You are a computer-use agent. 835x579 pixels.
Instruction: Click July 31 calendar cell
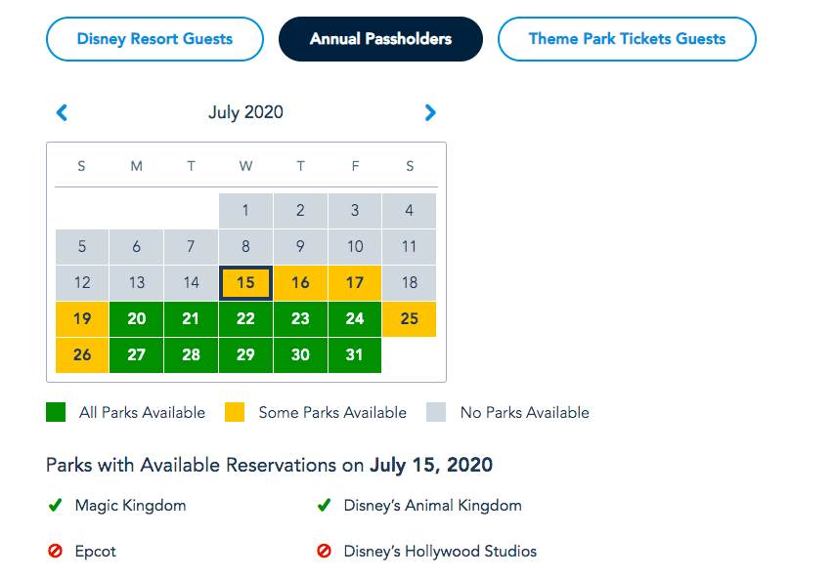[355, 355]
